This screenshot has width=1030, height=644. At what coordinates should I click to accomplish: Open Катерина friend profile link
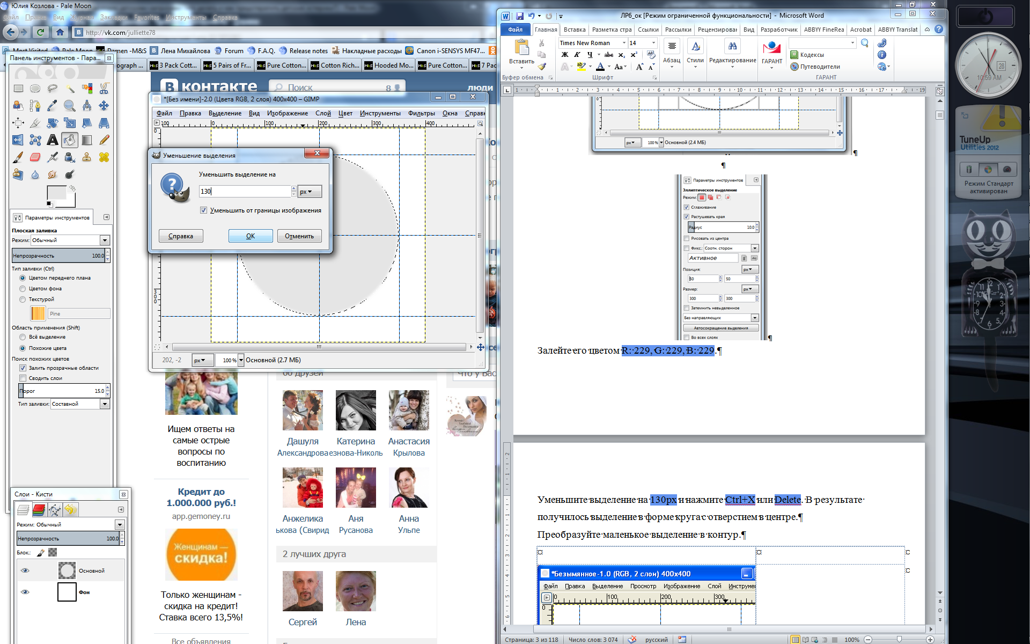(x=356, y=441)
